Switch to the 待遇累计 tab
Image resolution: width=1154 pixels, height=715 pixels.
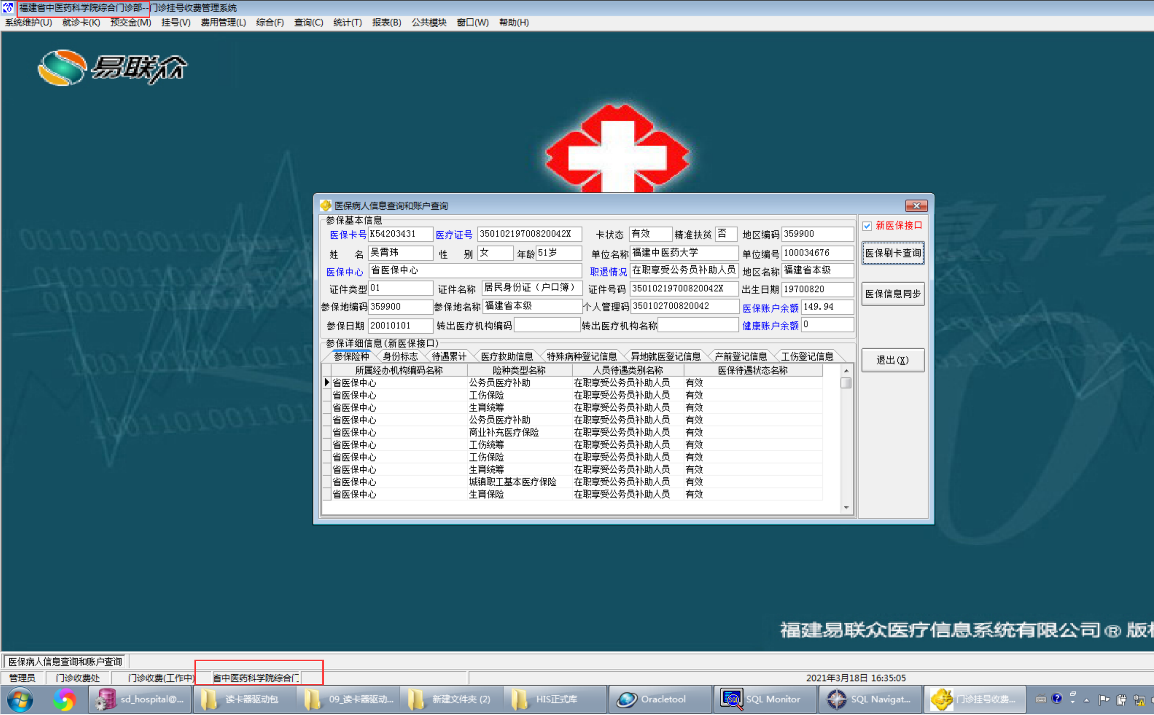(x=449, y=357)
